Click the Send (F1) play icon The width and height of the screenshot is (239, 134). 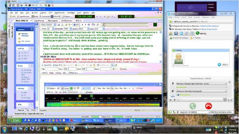(x=43, y=65)
